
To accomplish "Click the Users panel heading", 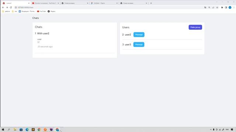I will (126, 27).
